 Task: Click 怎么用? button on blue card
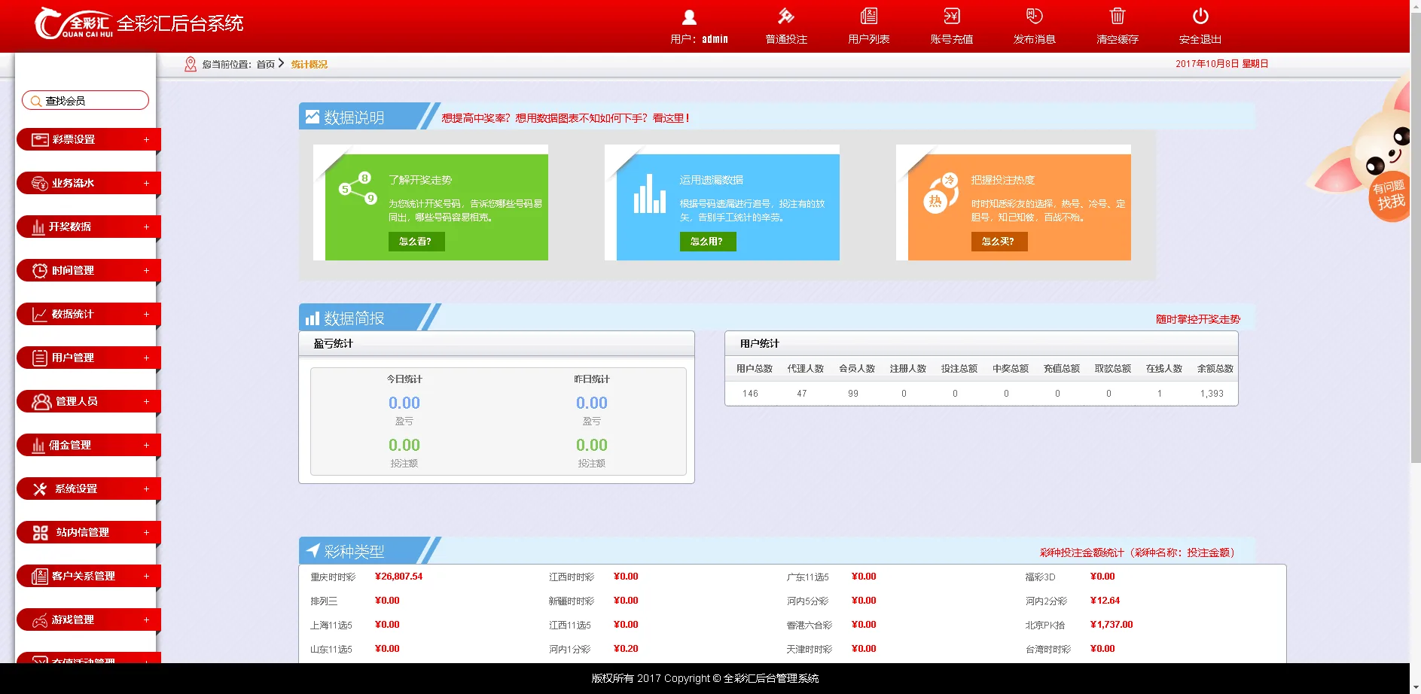point(707,242)
